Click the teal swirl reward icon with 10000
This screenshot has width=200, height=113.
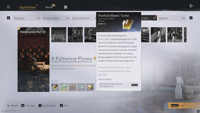(81, 87)
